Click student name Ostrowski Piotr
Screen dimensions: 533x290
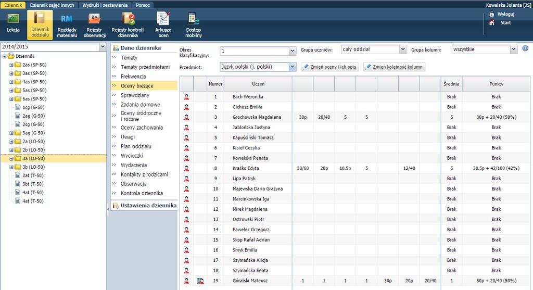click(x=248, y=219)
